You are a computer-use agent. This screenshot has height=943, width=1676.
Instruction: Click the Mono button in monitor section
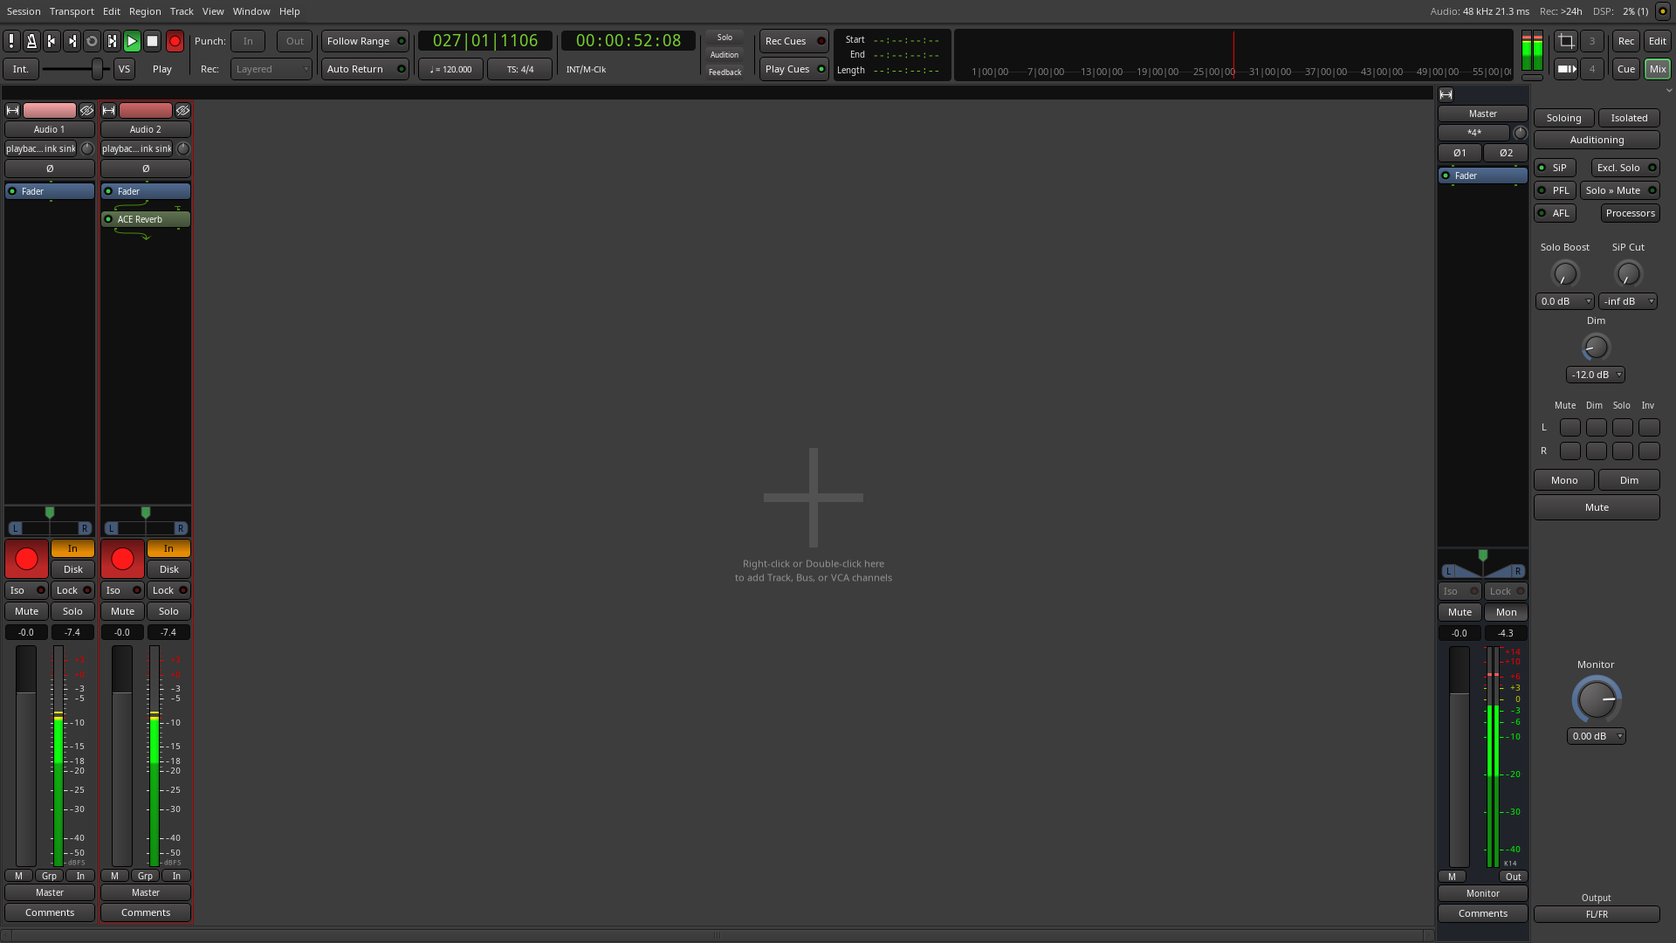1563,480
